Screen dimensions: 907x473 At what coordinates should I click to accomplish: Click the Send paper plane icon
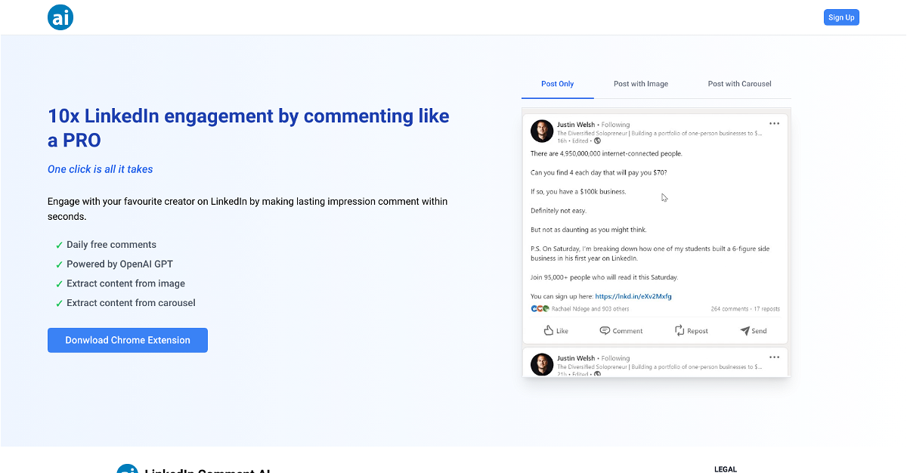tap(744, 331)
